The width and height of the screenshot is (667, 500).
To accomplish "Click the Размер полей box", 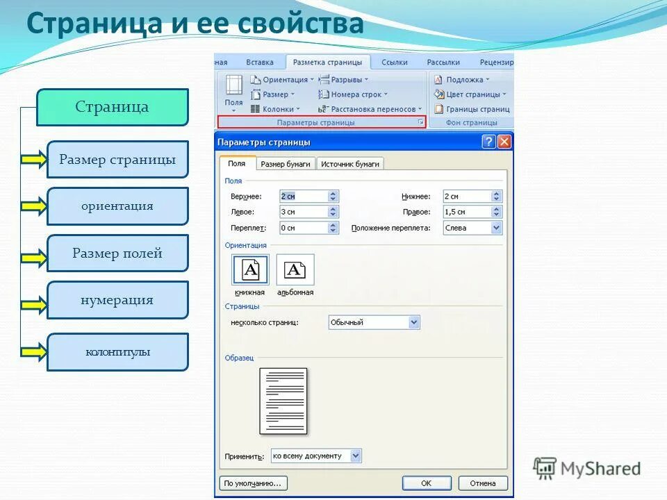I will pos(117,253).
